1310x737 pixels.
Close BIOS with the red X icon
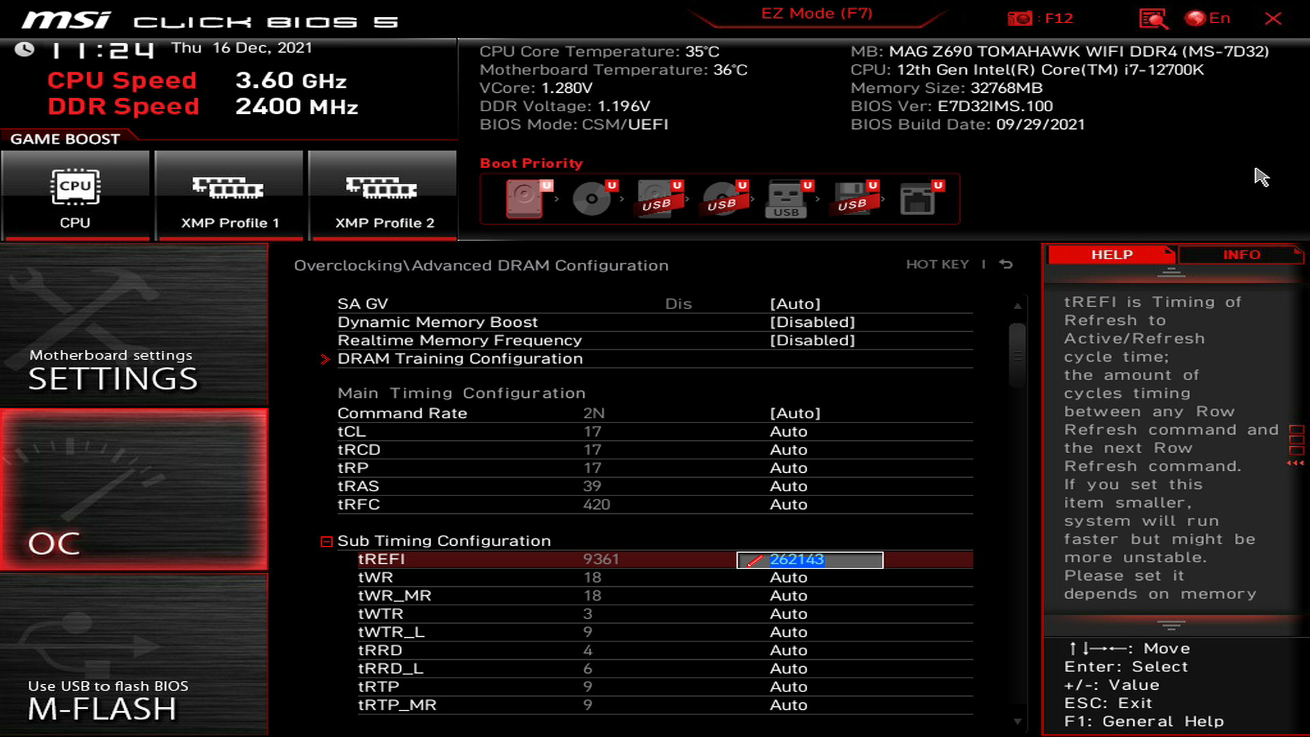point(1273,18)
